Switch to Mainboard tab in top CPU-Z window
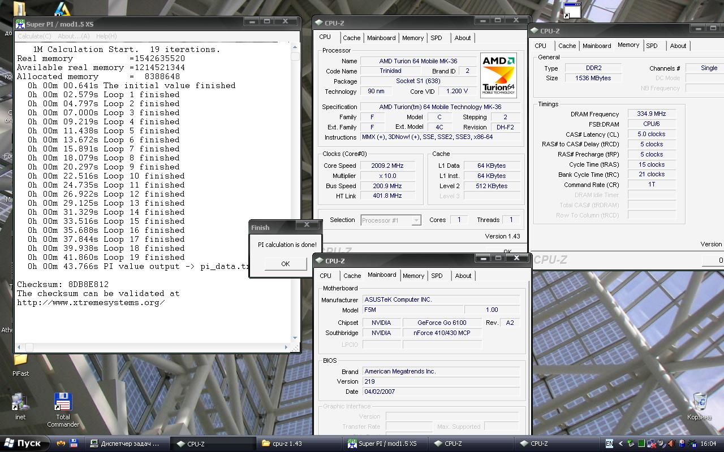 [x=381, y=38]
